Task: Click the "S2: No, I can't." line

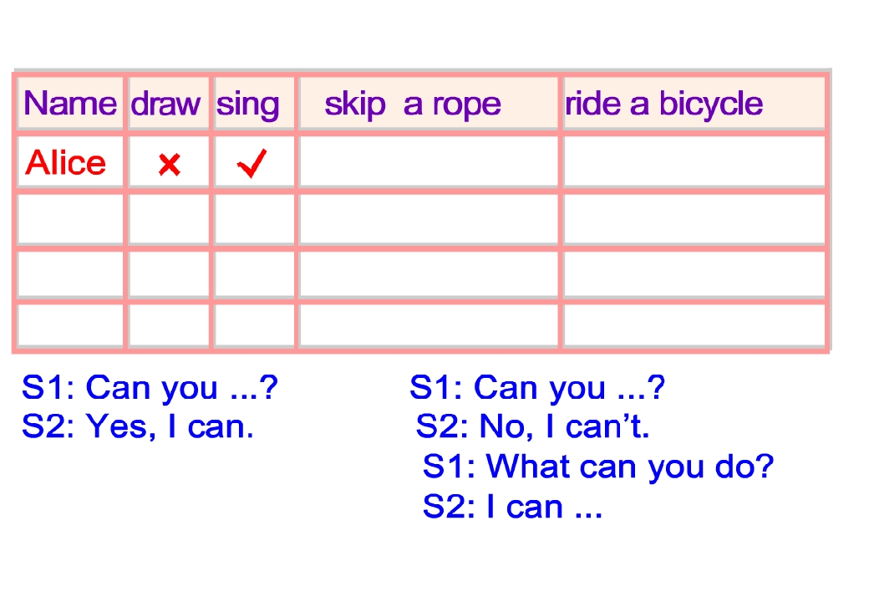Action: 533,427
